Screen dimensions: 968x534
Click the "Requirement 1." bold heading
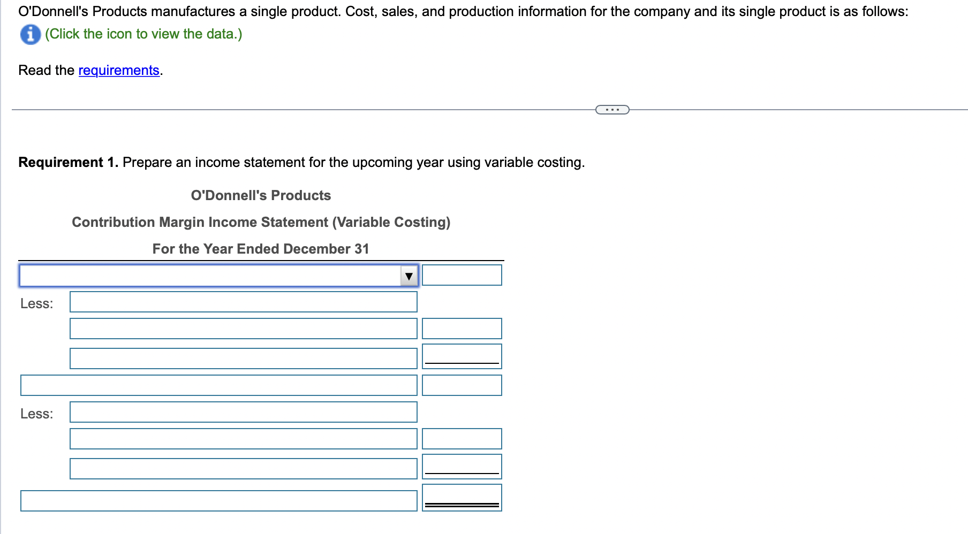click(x=69, y=162)
